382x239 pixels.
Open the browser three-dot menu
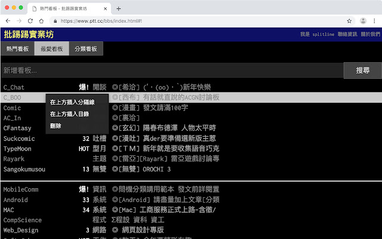(x=374, y=21)
